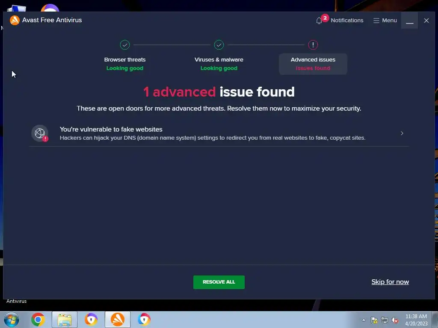The height and width of the screenshot is (328, 438).
Task: Close the Avast Free Antivirus window
Action: click(426, 20)
